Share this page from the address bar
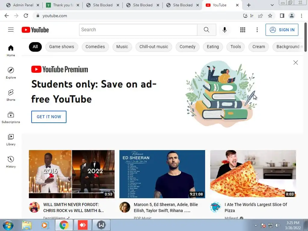This screenshot has width=308, height=231. 260,16
